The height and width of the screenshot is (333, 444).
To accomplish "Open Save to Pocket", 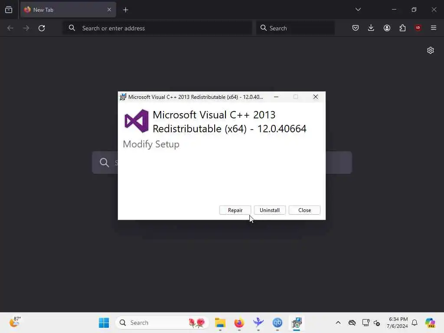I will click(x=356, y=28).
